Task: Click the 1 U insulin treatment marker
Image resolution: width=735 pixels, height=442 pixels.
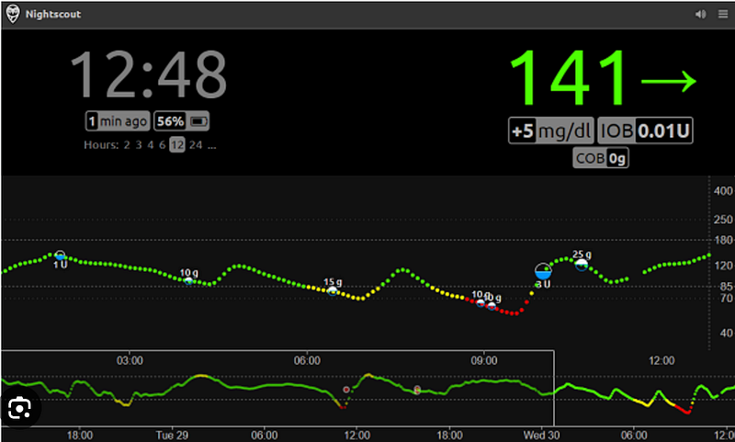Action: point(60,255)
